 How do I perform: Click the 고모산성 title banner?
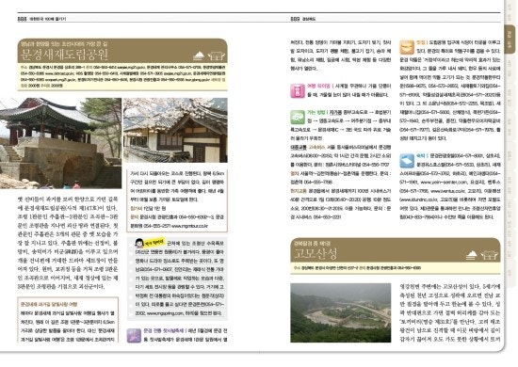396,250
